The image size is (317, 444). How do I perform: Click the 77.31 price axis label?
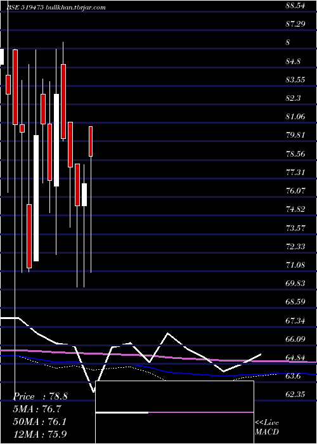point(295,172)
